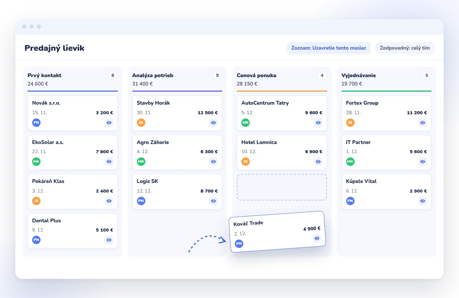This screenshot has width=459, height=298.
Task: Click the JS avatar on Fortex Group card
Action: (350, 123)
